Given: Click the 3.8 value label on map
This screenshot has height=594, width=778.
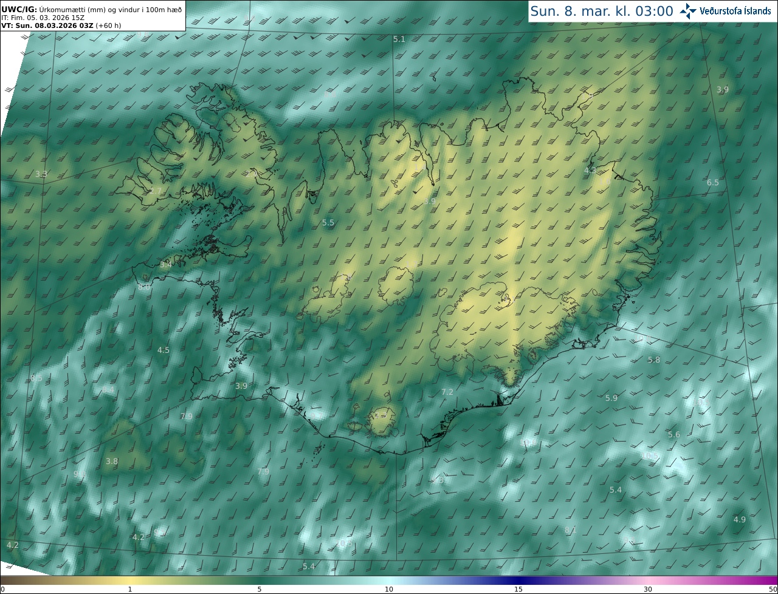Looking at the screenshot, I should click(112, 462).
